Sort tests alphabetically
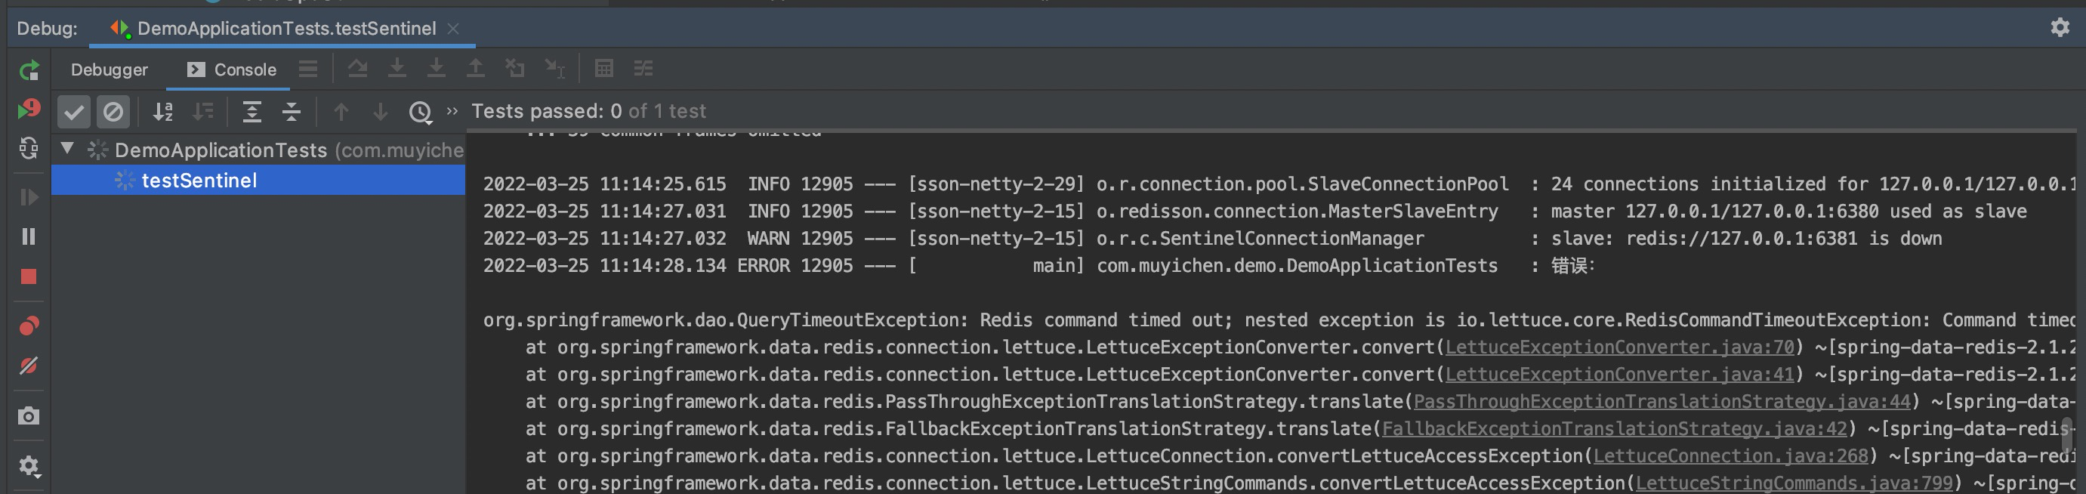The width and height of the screenshot is (2086, 494). click(164, 112)
